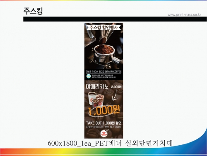The width and height of the screenshot is (207, 156).
Task: Click the 주스킹 할인행사 ribbon header
Action: tap(103, 27)
